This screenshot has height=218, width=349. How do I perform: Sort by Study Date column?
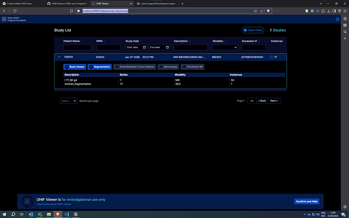point(134,41)
